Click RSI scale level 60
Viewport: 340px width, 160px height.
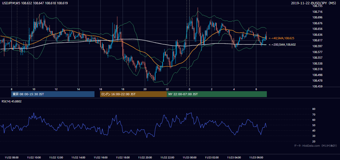pyautogui.click(x=314, y=120)
